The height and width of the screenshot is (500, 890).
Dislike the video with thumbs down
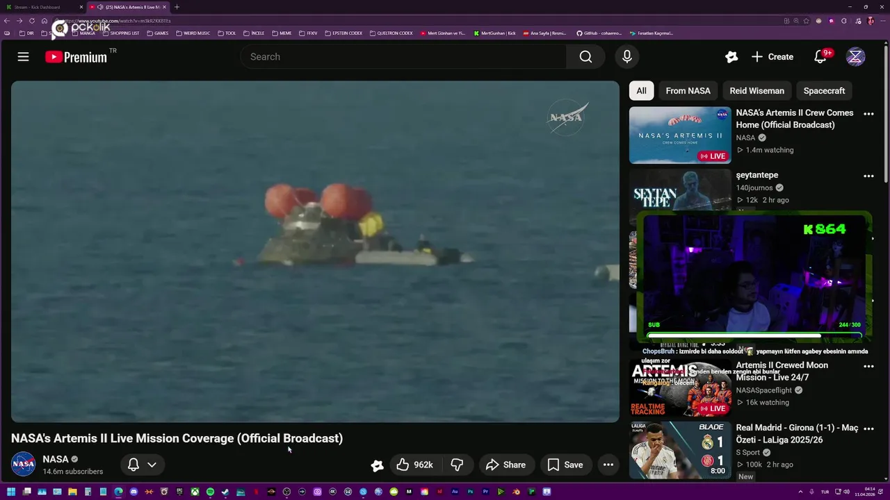tap(457, 465)
